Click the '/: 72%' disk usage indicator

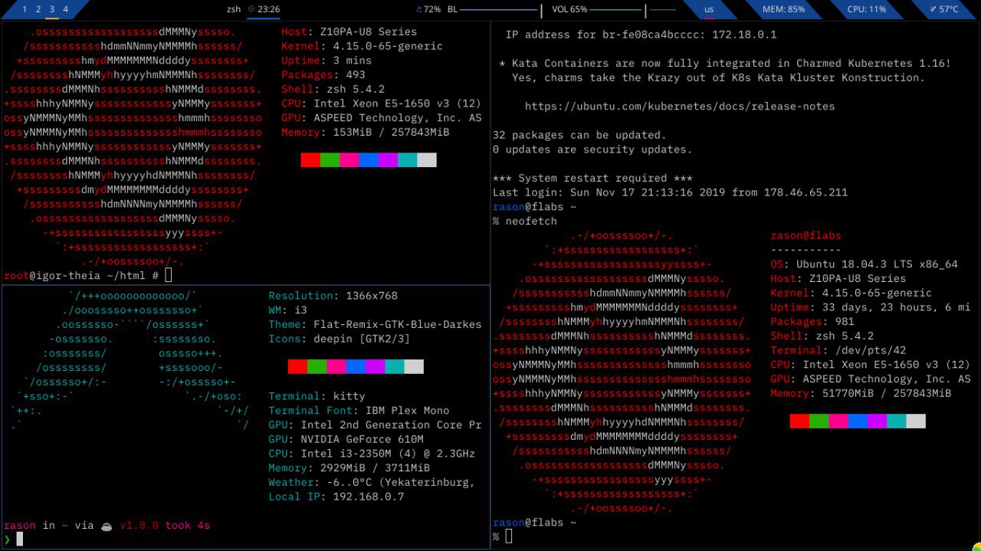click(x=428, y=9)
